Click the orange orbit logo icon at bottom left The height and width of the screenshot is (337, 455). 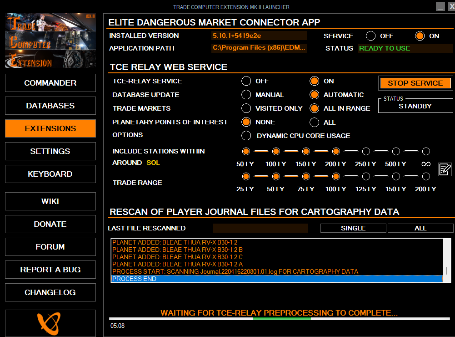pos(50,323)
